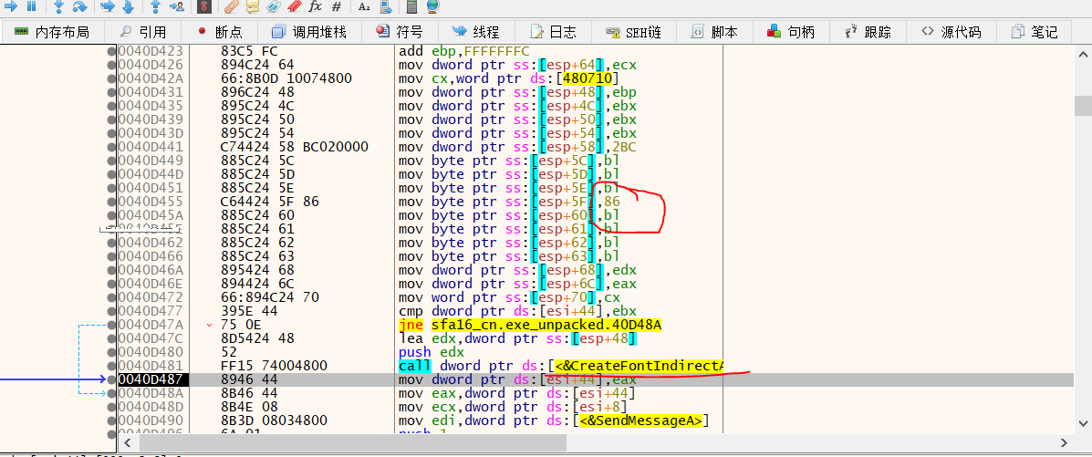1092x457 pixels.
Task: Open the Scylla plugin icon
Action: pos(204,5)
